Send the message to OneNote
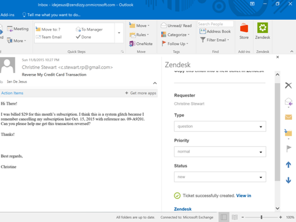 pos(141,44)
